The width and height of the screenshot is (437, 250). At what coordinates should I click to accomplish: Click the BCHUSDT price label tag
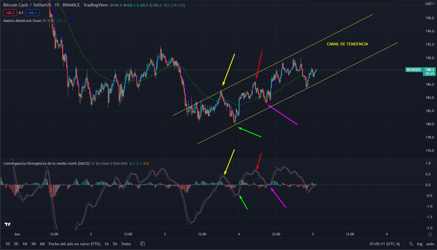click(414, 70)
